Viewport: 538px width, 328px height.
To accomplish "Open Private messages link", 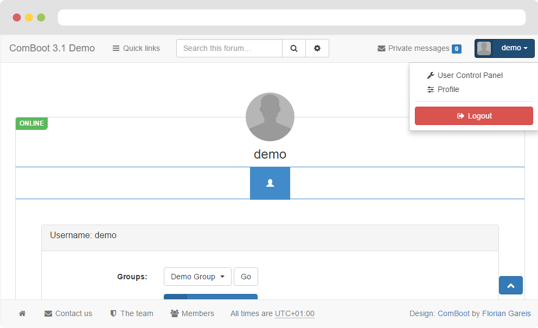I will pos(419,48).
